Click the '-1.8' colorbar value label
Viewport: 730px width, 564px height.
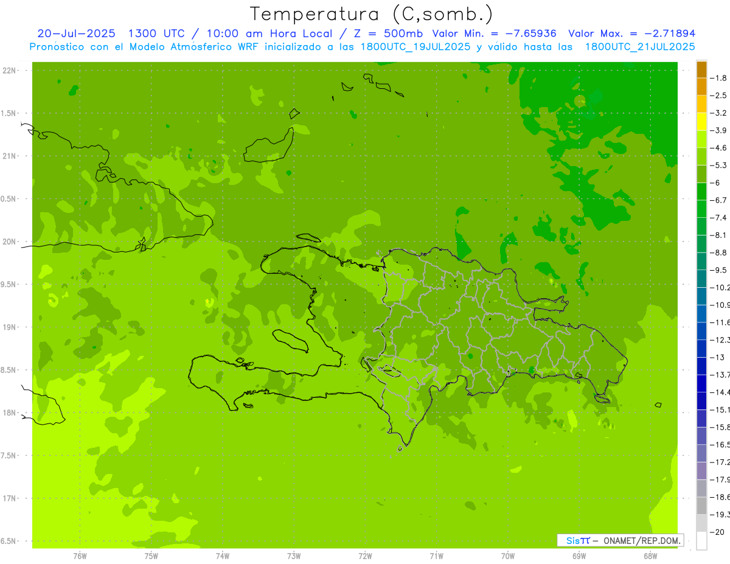tap(719, 78)
